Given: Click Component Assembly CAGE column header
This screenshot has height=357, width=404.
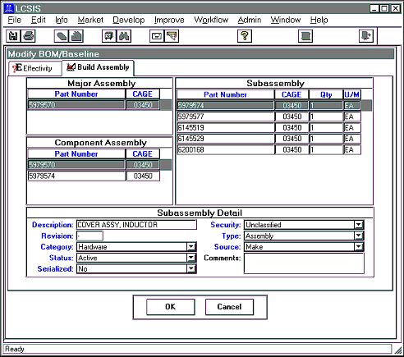Looking at the screenshot, I should 143,154.
